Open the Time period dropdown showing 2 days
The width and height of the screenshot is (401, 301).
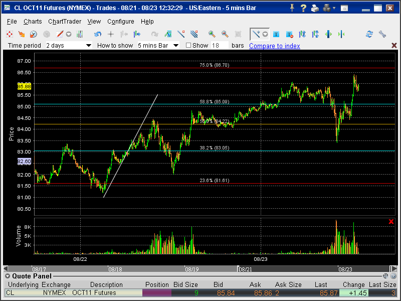(x=69, y=46)
